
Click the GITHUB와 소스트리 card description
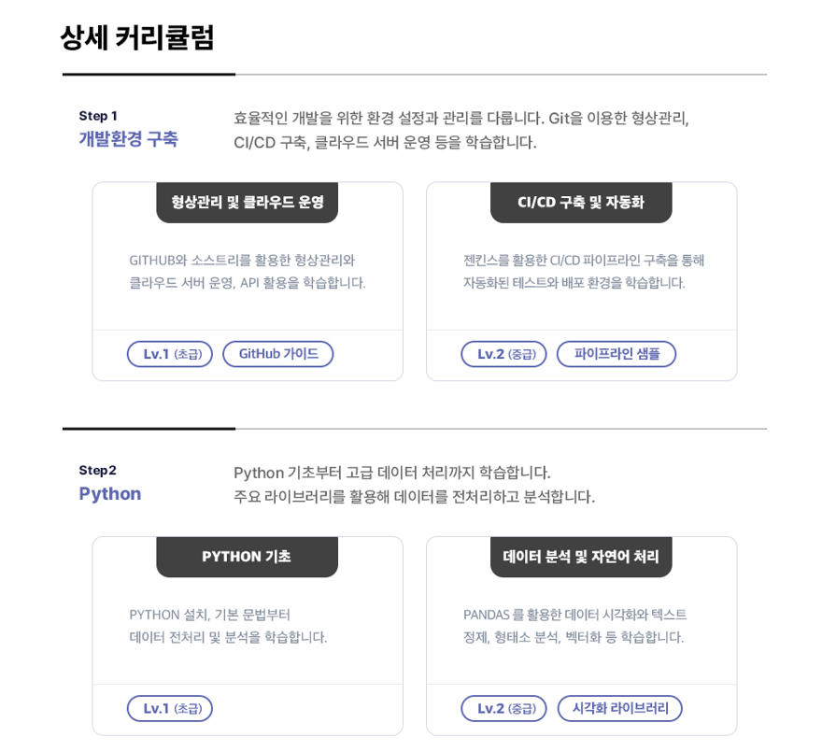pyautogui.click(x=248, y=271)
